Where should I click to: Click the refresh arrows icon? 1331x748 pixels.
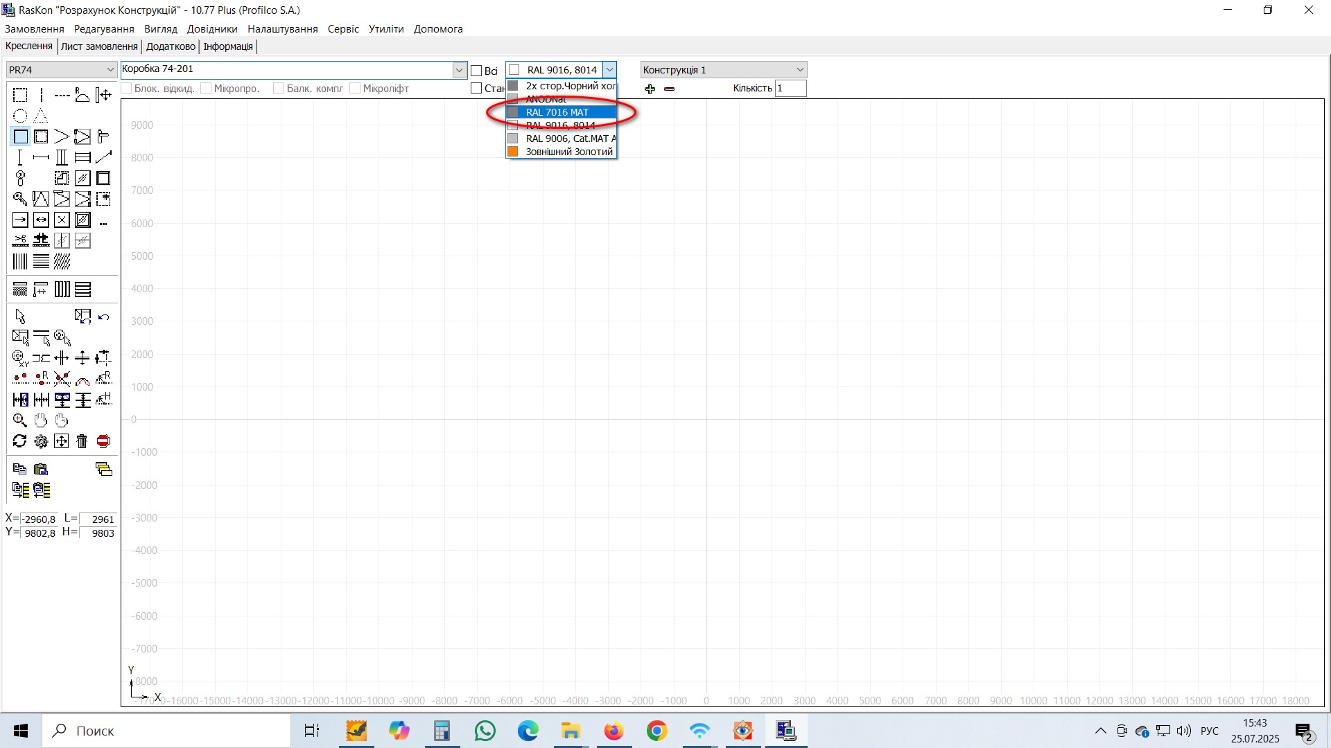click(20, 441)
